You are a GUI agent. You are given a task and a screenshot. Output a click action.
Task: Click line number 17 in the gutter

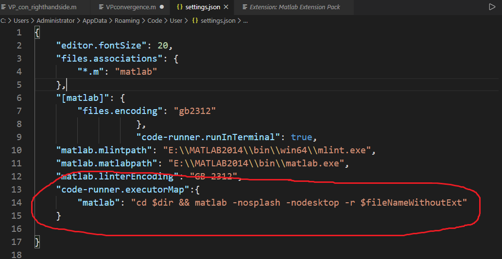[x=17, y=242]
